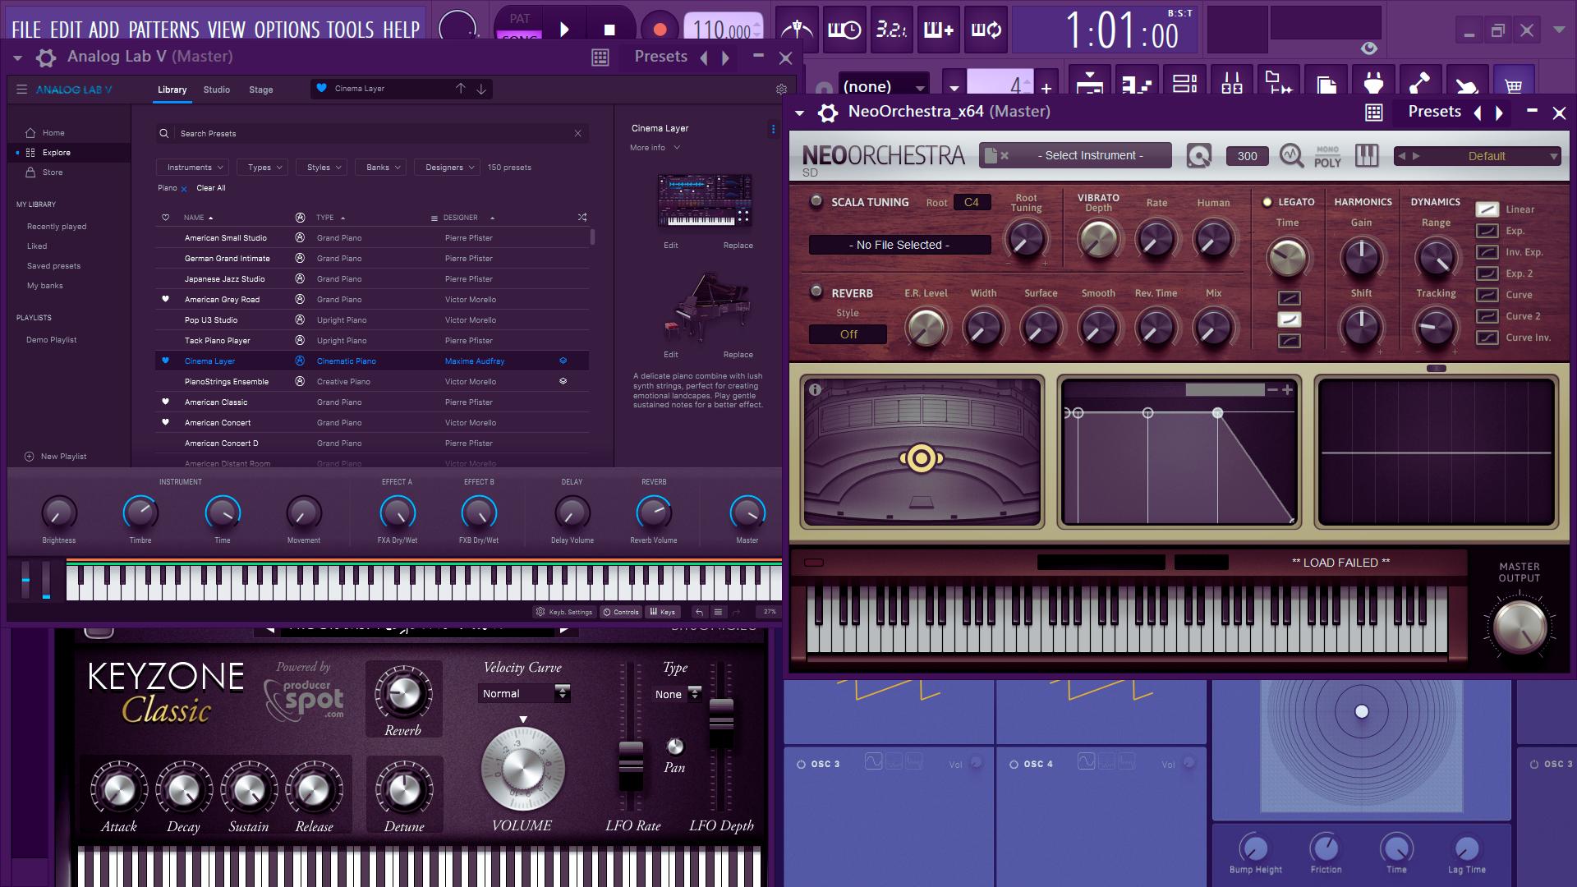Expand the Instruments filter dropdown
The width and height of the screenshot is (1577, 887).
[x=193, y=168]
